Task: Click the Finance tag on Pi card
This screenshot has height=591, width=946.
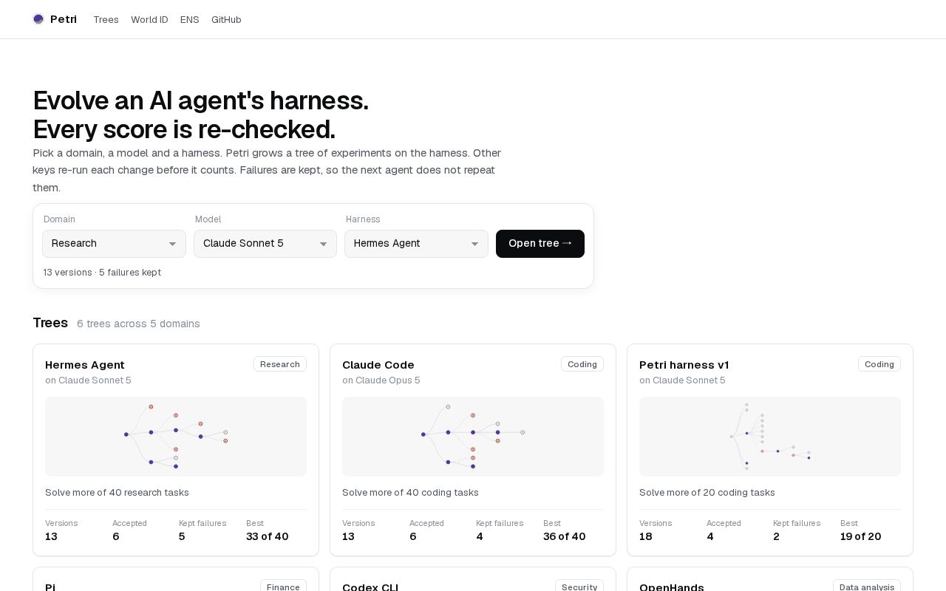Action: [x=283, y=587]
